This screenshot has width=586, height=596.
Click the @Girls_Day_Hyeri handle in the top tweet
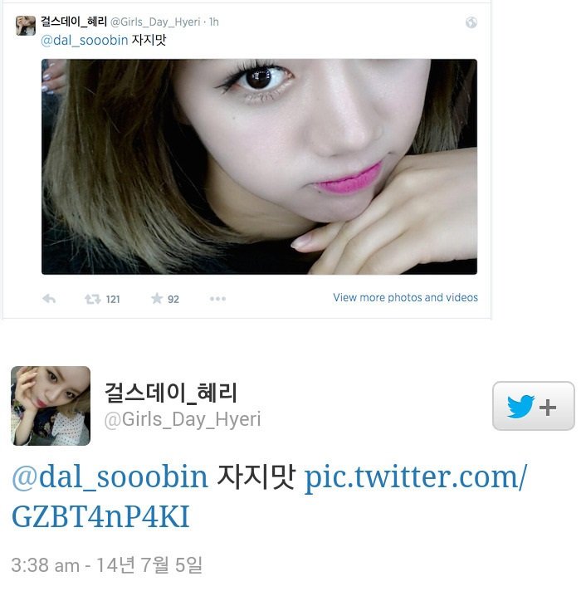click(x=155, y=22)
